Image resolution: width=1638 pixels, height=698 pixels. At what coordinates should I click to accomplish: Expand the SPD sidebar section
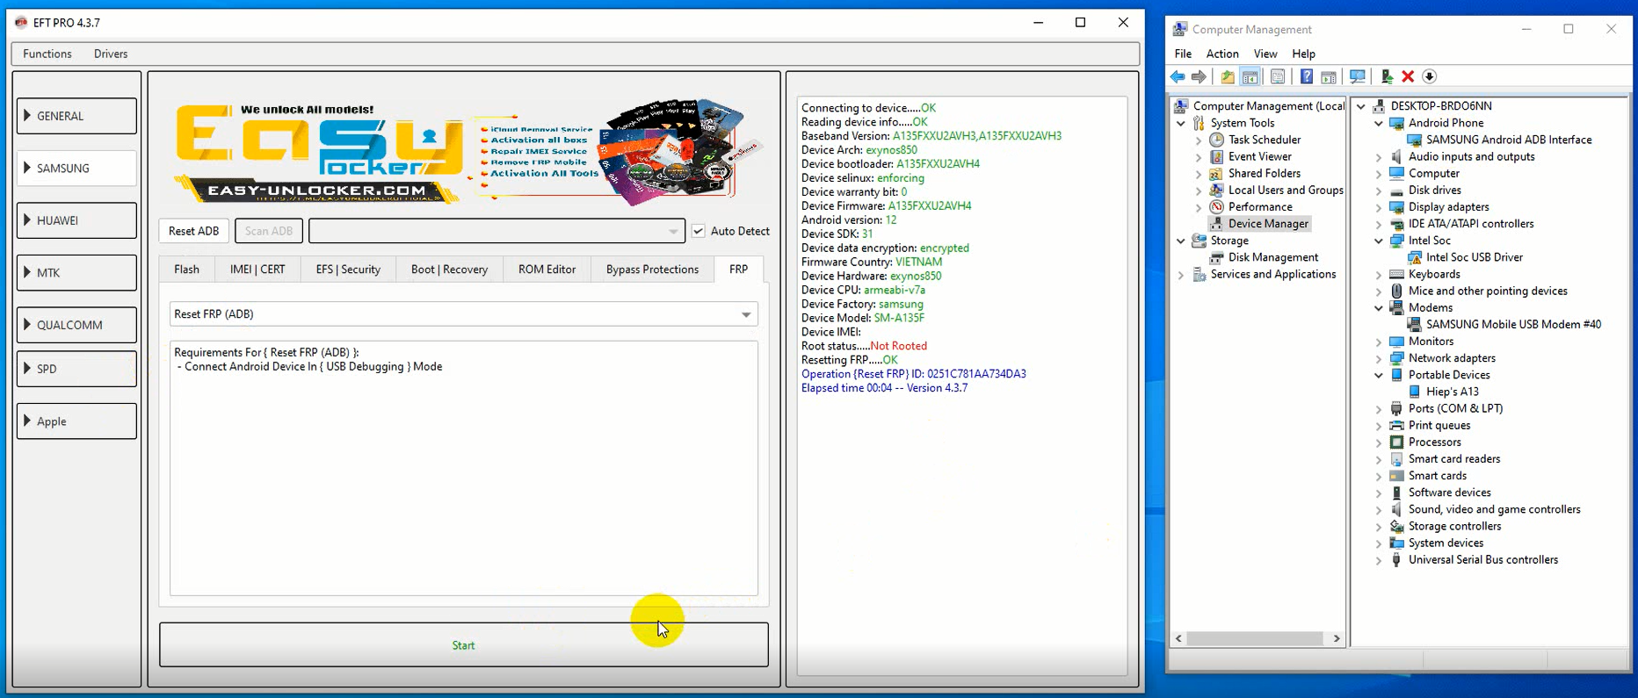[x=76, y=369]
